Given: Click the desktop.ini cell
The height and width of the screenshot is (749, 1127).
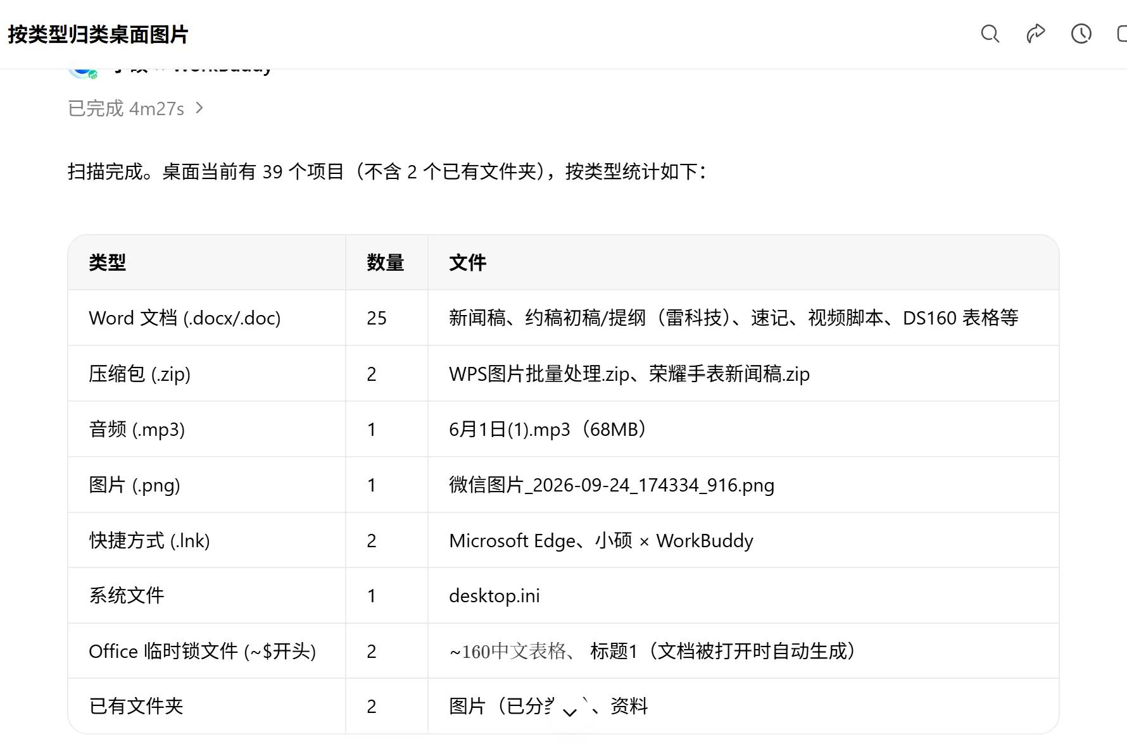Looking at the screenshot, I should pyautogui.click(x=743, y=595).
